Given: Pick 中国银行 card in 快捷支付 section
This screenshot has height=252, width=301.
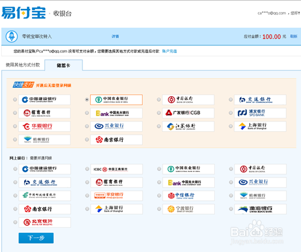Looking at the screenshot, I should [188, 100].
